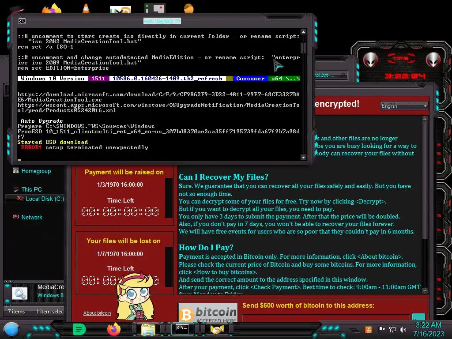
Task: Click the red 3:22:24 gadget clock display
Action: pyautogui.click(x=405, y=76)
